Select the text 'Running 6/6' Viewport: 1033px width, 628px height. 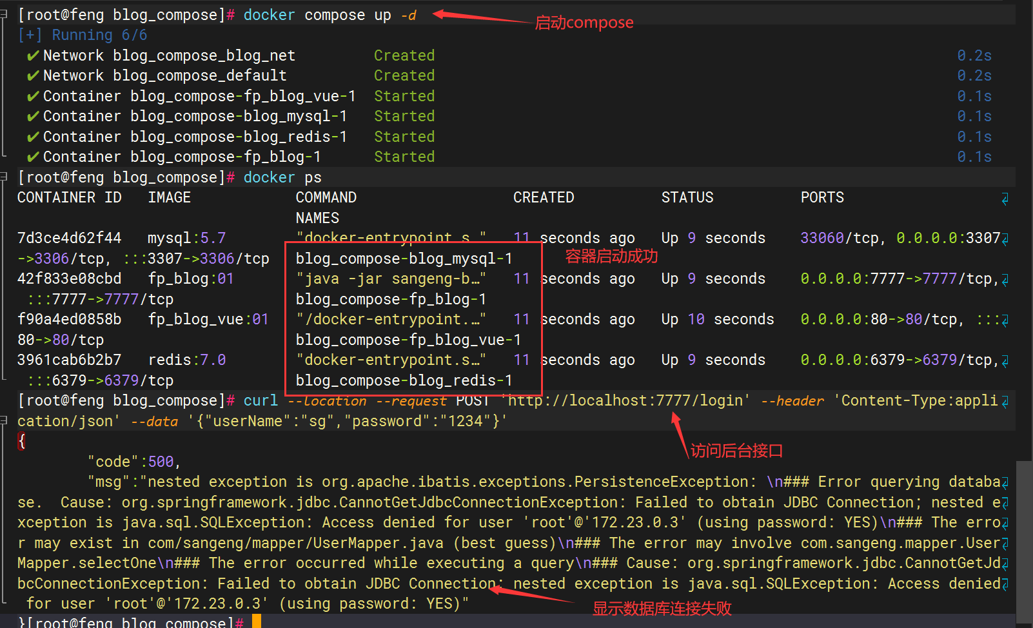[x=99, y=35]
